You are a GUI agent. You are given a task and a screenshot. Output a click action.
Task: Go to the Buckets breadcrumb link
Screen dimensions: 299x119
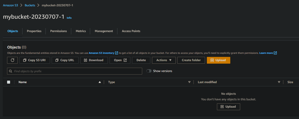tap(30, 5)
